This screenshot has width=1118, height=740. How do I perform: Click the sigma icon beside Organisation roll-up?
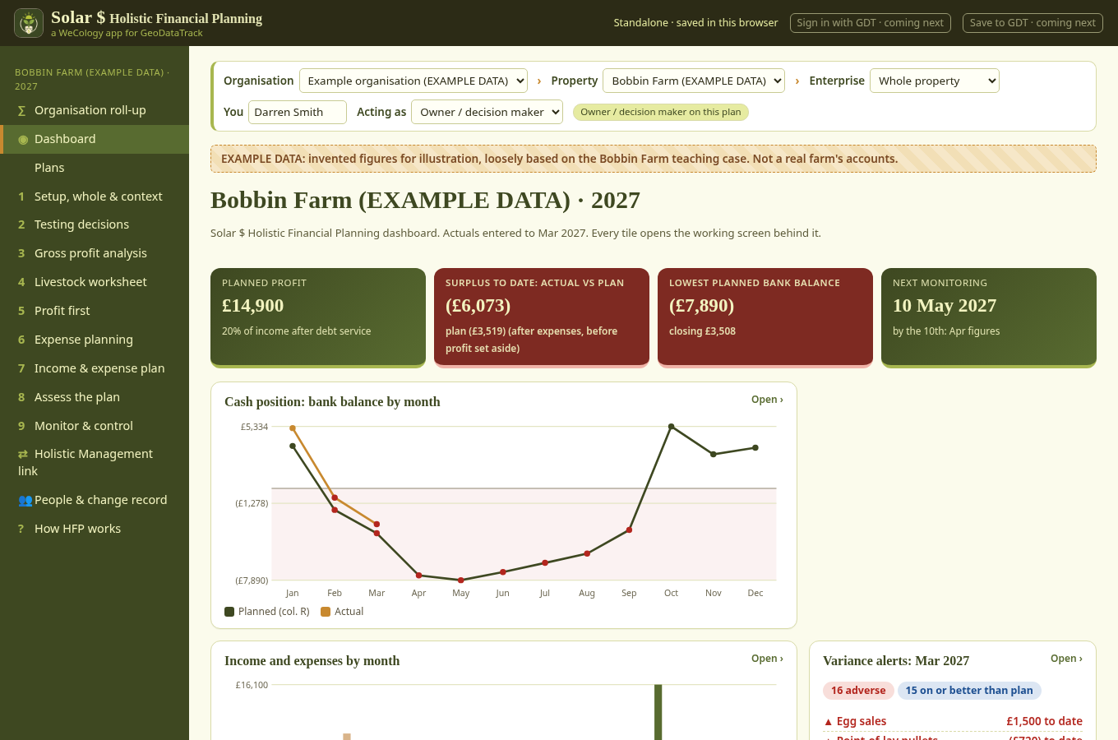[x=21, y=111]
